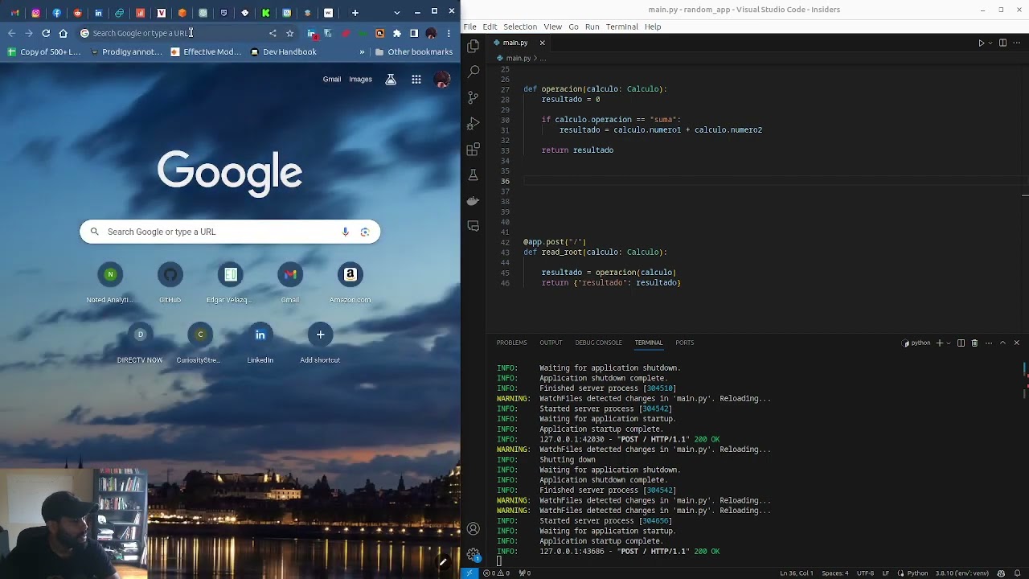Close the terminal panel
Image resolution: width=1029 pixels, height=579 pixels.
pyautogui.click(x=1016, y=343)
